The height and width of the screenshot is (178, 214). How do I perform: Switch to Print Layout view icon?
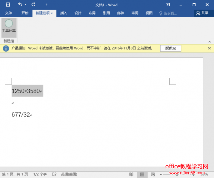point(142,174)
